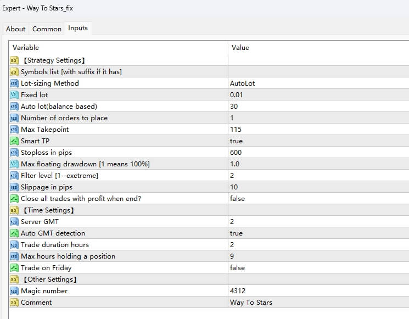Screen dimensions: 409x319
Task: Click the decimal icon beside Fixed lot
Action: (x=14, y=95)
